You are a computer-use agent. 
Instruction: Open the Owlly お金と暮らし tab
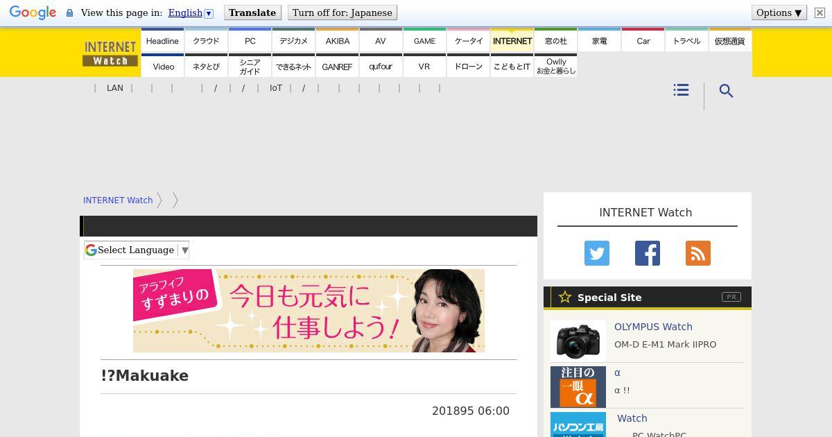tap(555, 66)
